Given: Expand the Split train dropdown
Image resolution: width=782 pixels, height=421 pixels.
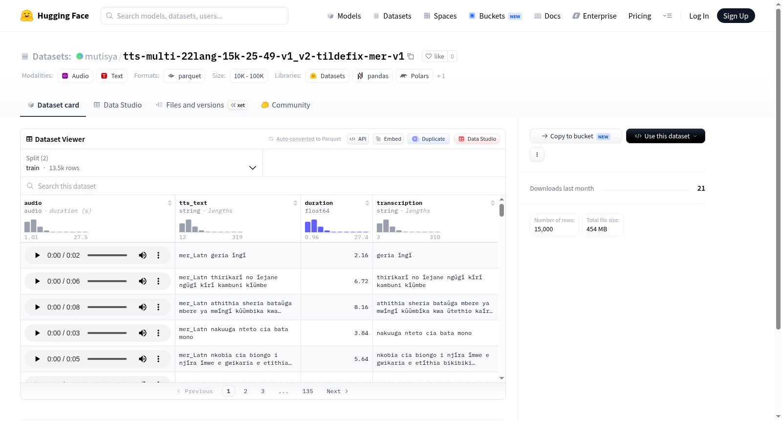Looking at the screenshot, I should 141,163.
